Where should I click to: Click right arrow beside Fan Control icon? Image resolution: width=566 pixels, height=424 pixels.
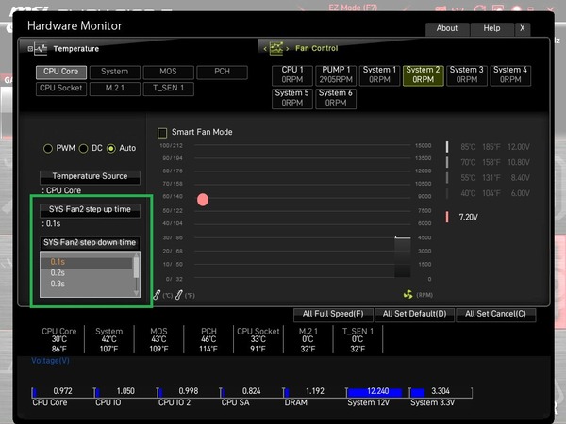(288, 49)
